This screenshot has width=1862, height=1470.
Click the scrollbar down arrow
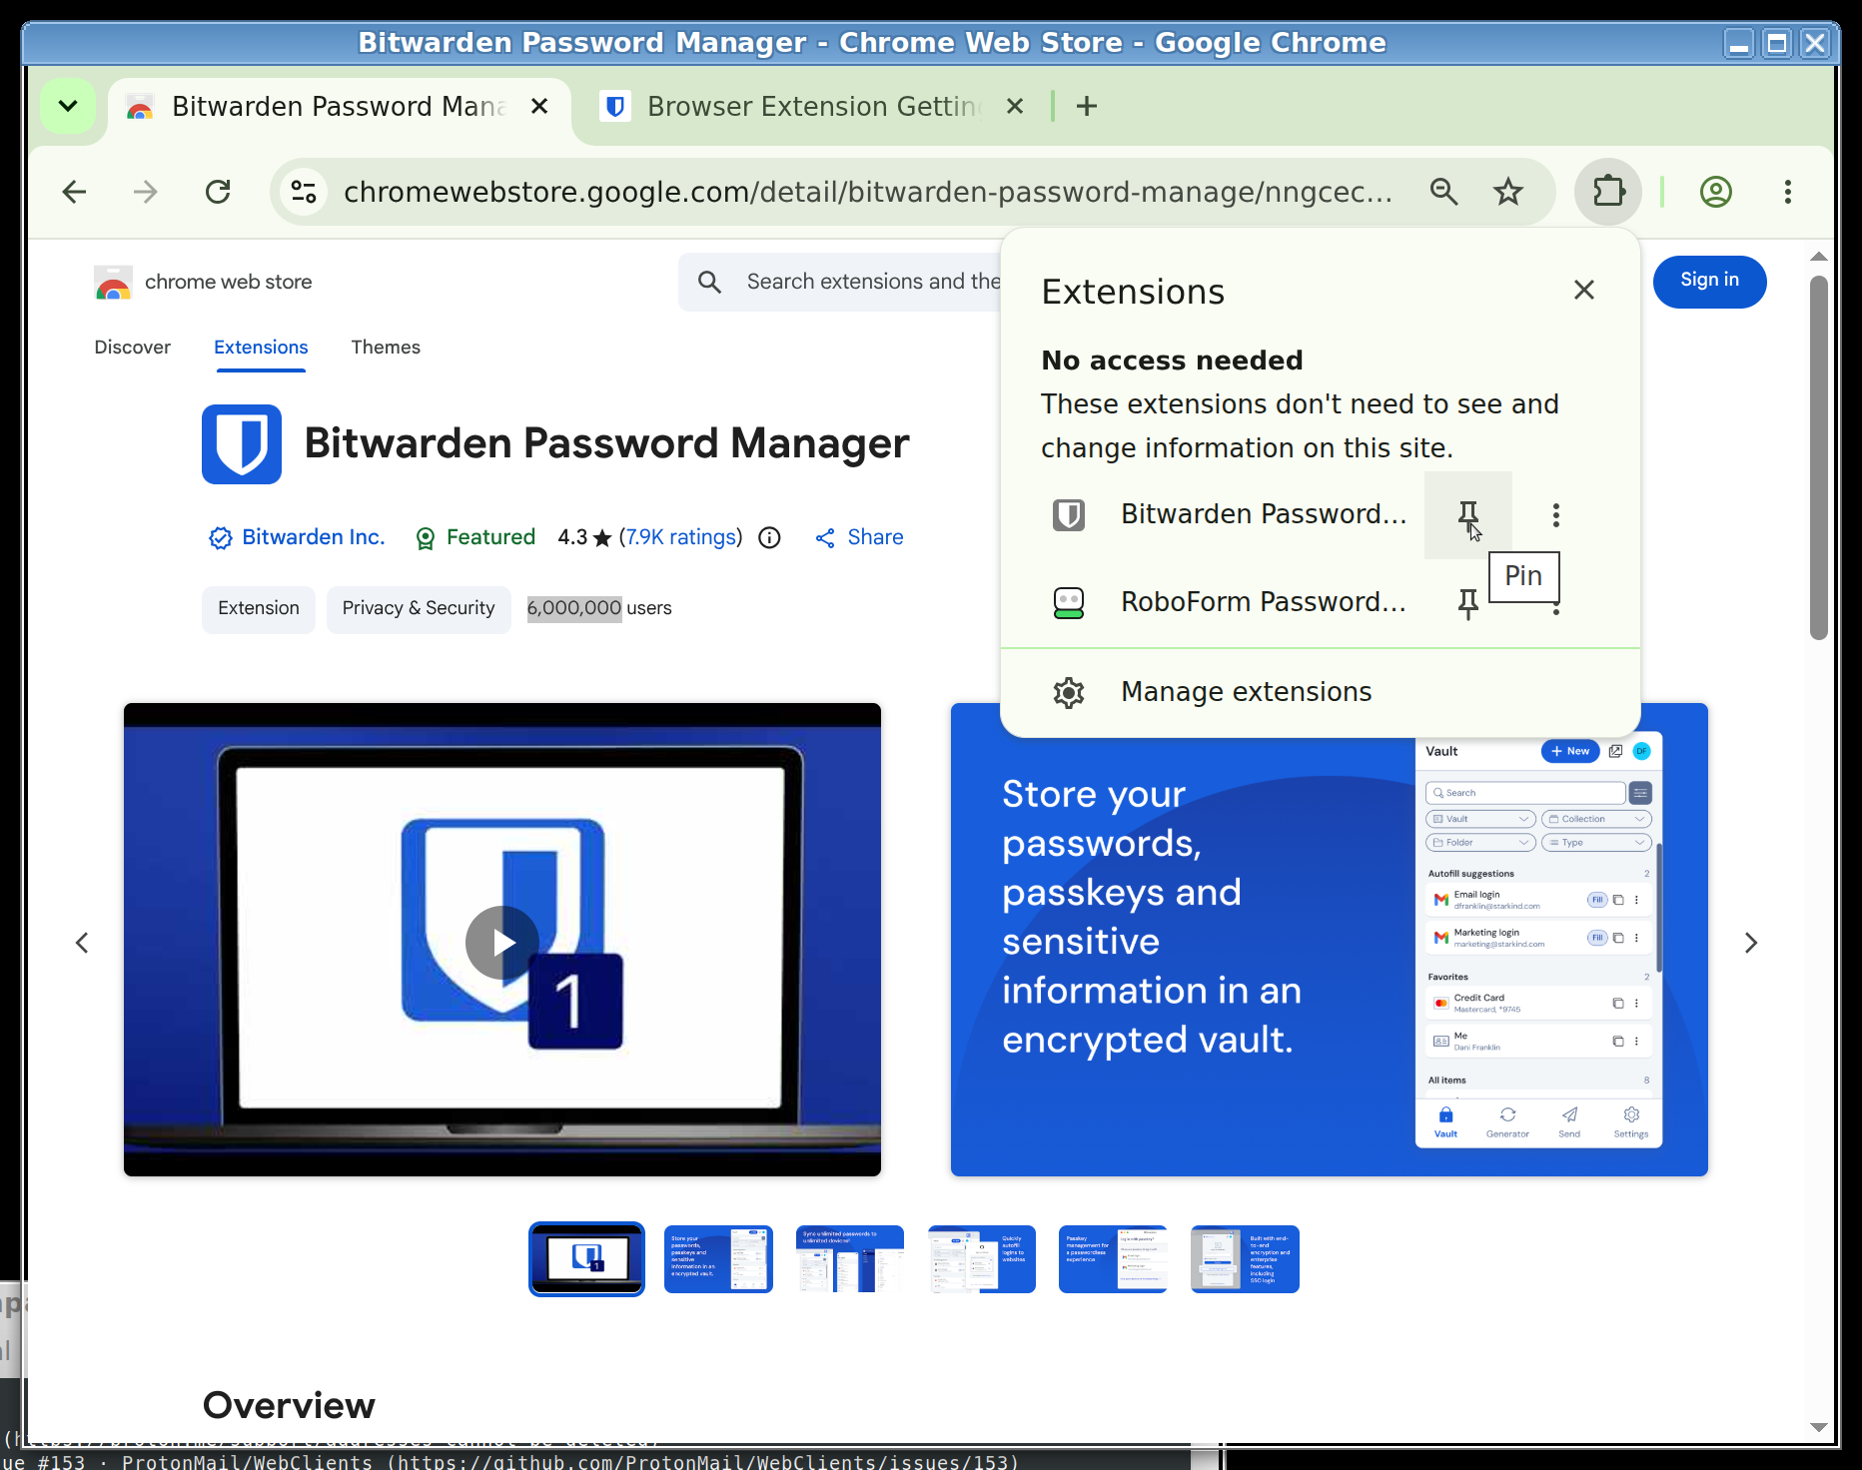pyautogui.click(x=1819, y=1428)
